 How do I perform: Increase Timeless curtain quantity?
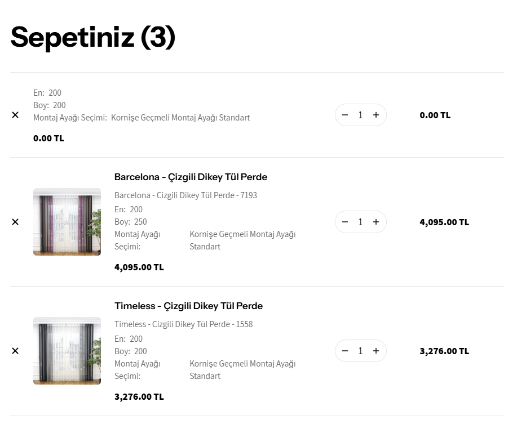(376, 351)
